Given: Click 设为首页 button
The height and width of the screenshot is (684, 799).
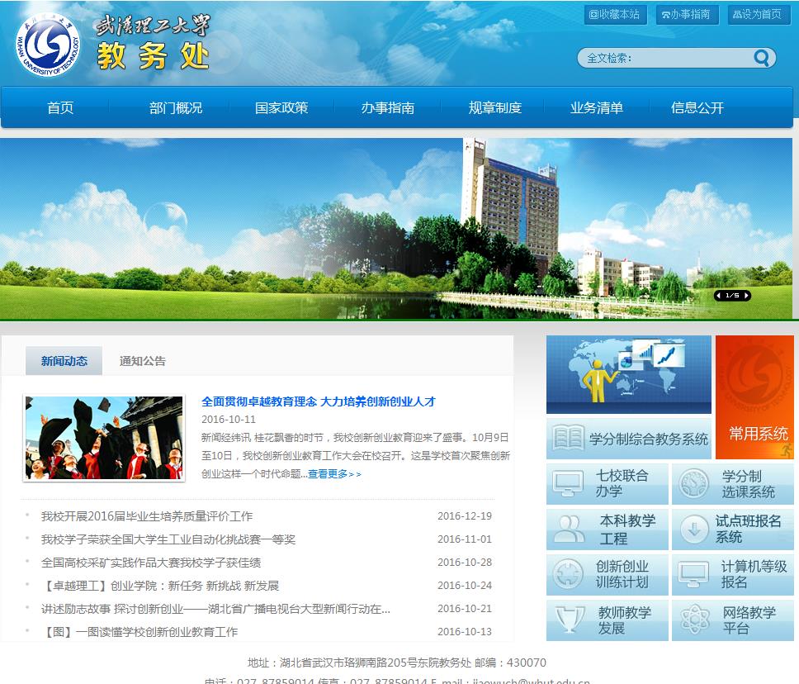Looking at the screenshot, I should pos(759,14).
